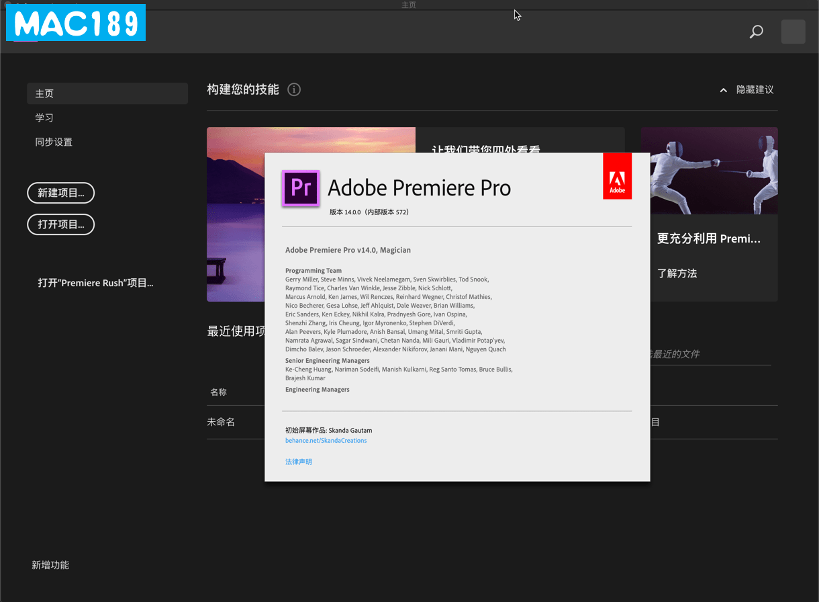The image size is (819, 602).
Task: Open 新增功能 at the bottom left
Action: point(50,565)
